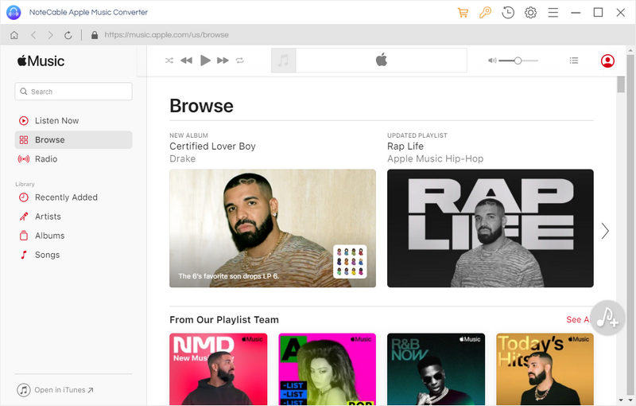
Task: Open the settings gear icon
Action: pyautogui.click(x=530, y=13)
